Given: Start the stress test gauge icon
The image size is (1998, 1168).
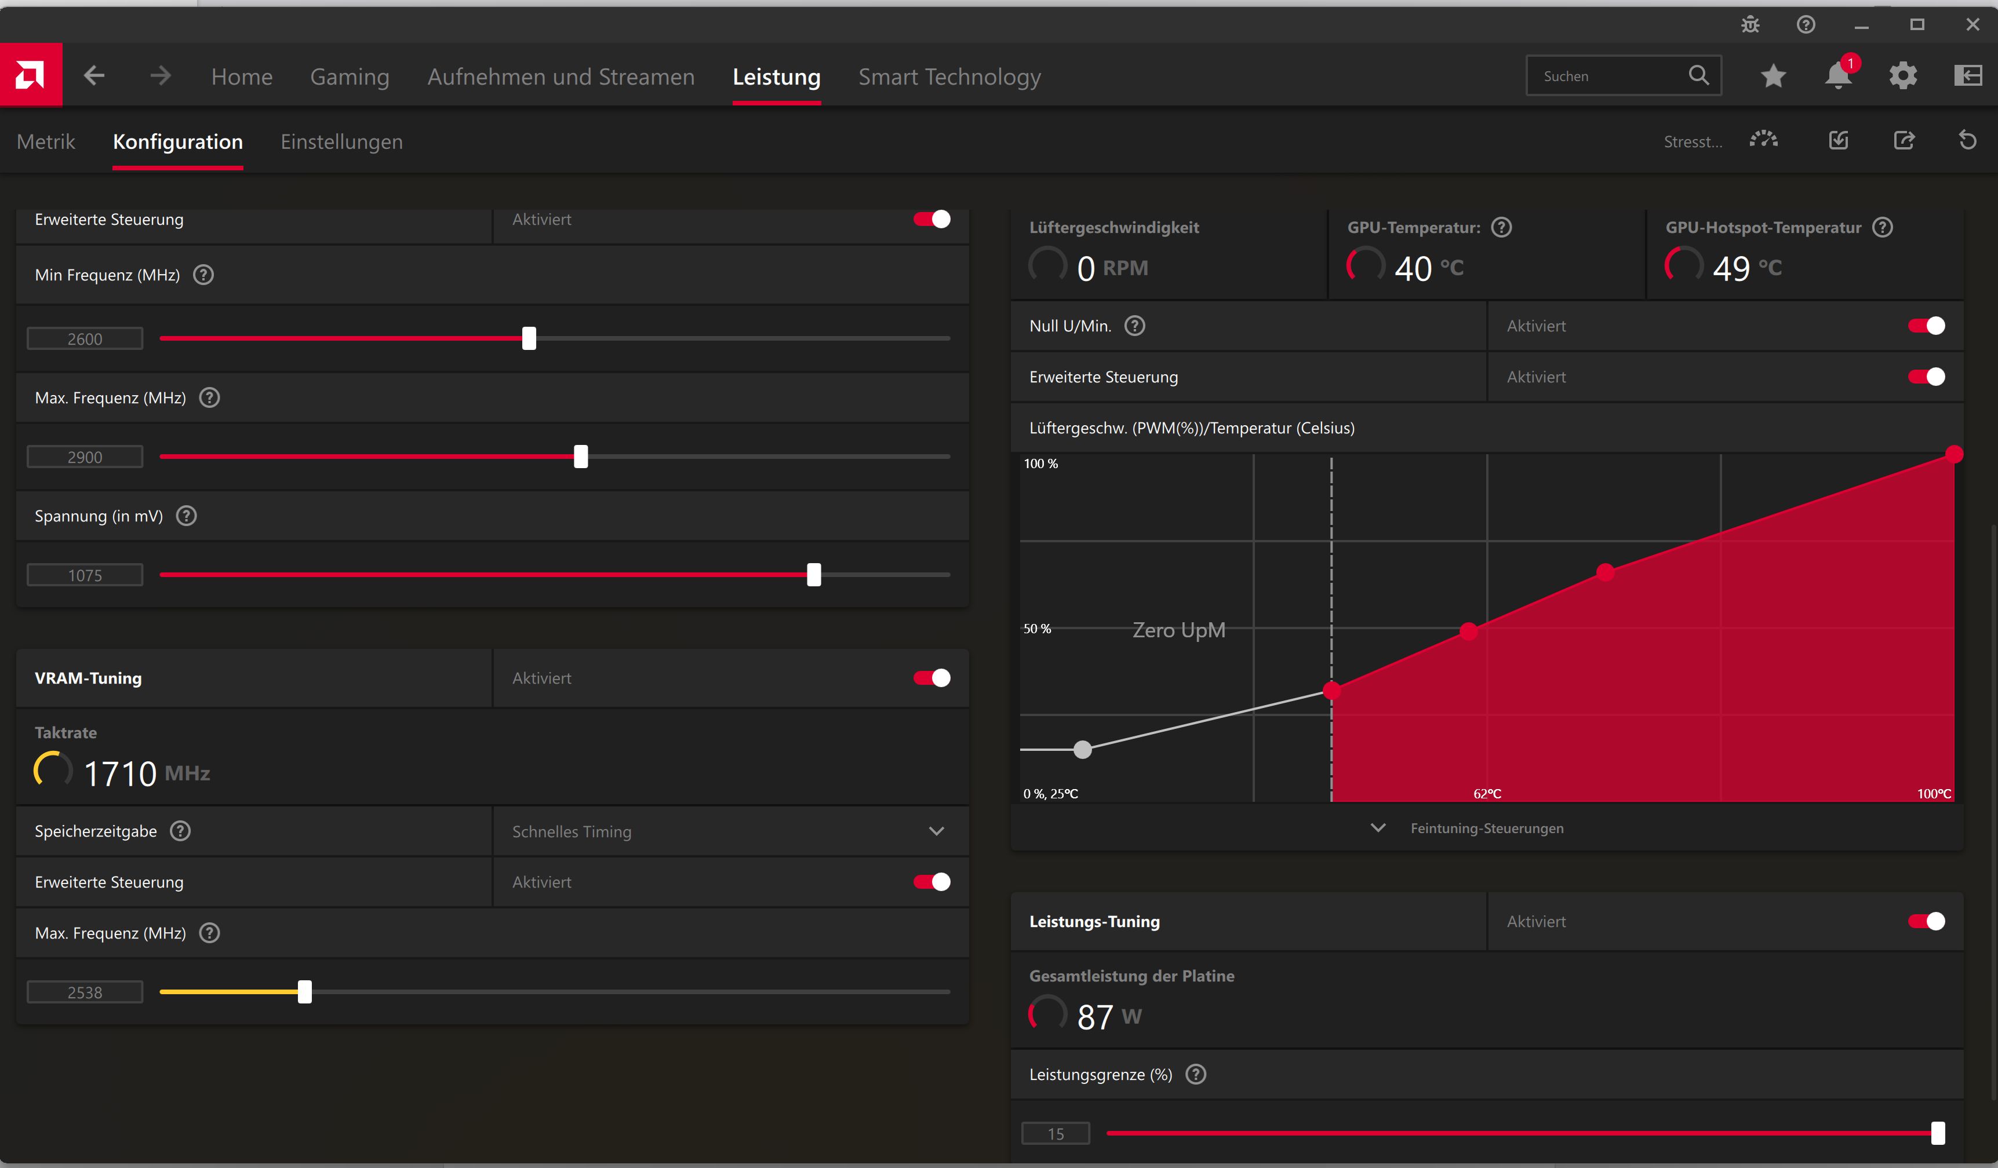Looking at the screenshot, I should (1763, 140).
